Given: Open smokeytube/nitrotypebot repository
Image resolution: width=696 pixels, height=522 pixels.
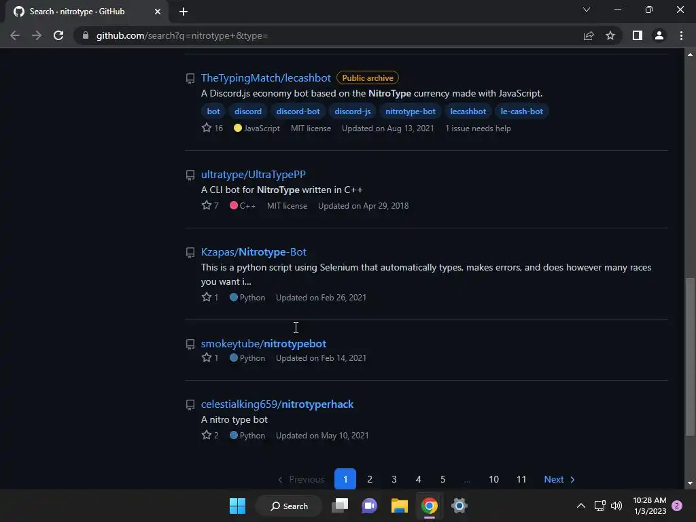Looking at the screenshot, I should pyautogui.click(x=264, y=343).
